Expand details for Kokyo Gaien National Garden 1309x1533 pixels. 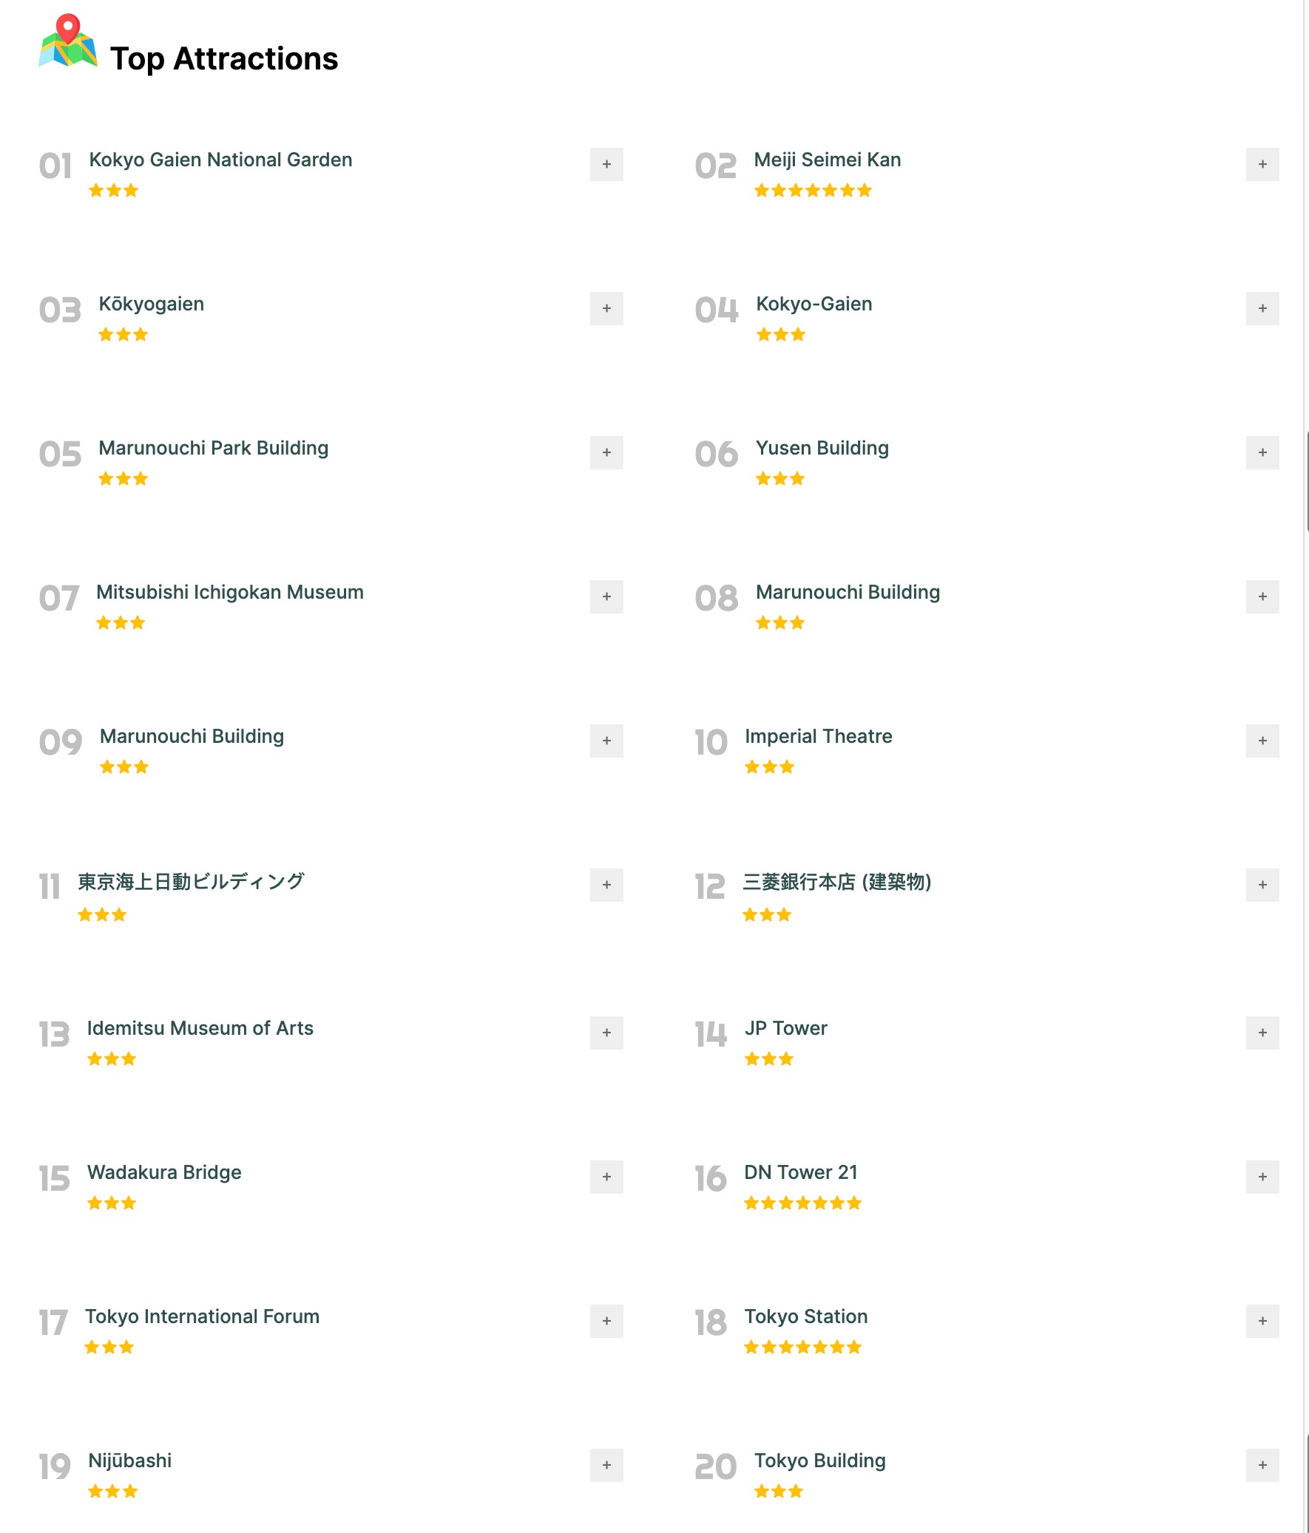click(606, 164)
